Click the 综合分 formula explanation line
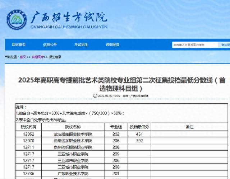This screenshot has width=230, height=179. point(70,113)
